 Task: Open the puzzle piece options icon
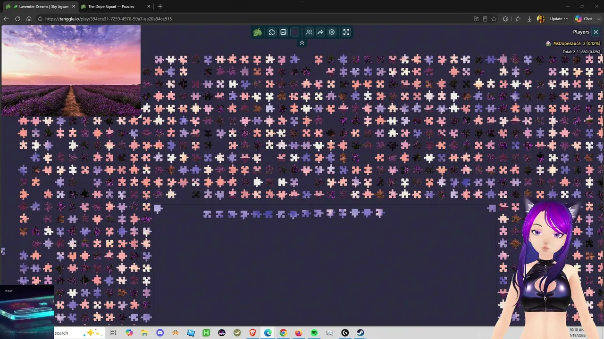272,32
